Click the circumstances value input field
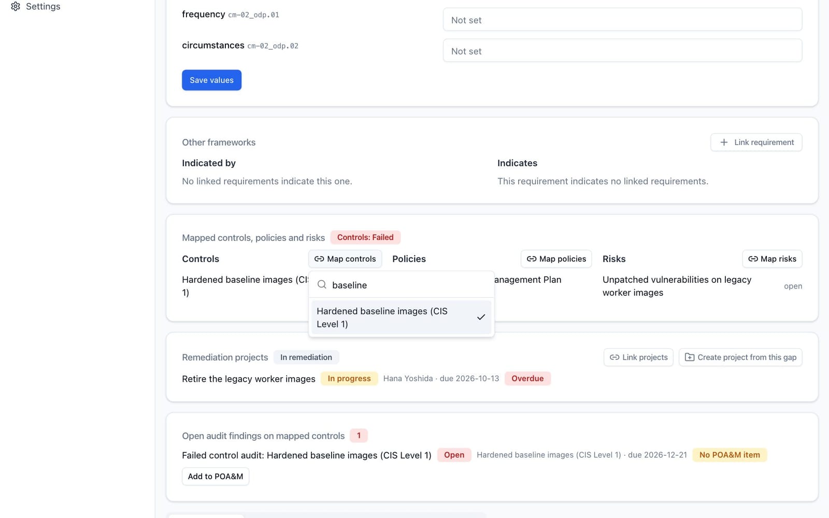This screenshot has width=829, height=518. point(622,51)
